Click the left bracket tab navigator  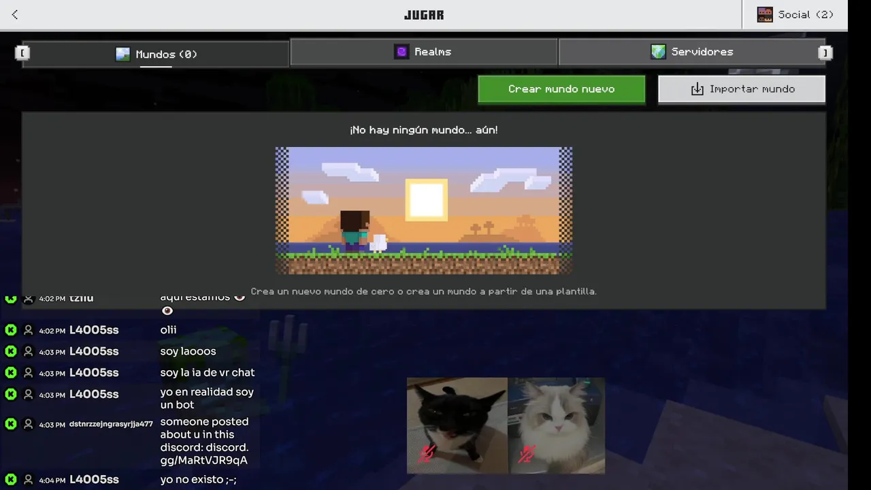click(22, 52)
